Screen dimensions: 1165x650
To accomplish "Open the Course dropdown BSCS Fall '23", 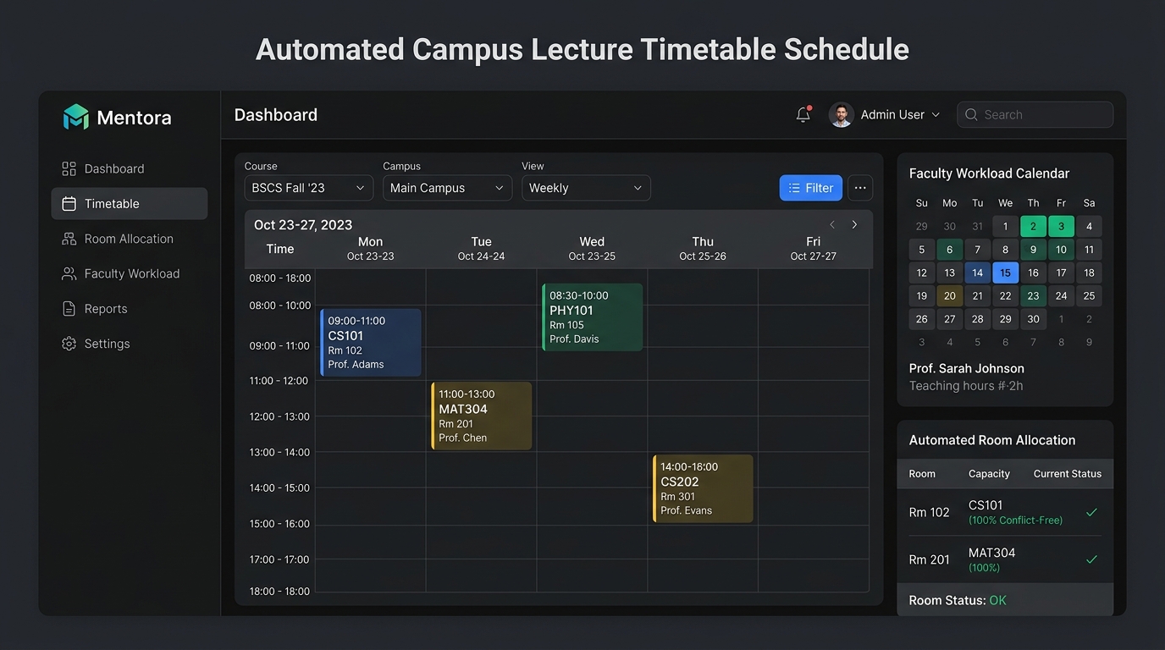I will click(309, 188).
